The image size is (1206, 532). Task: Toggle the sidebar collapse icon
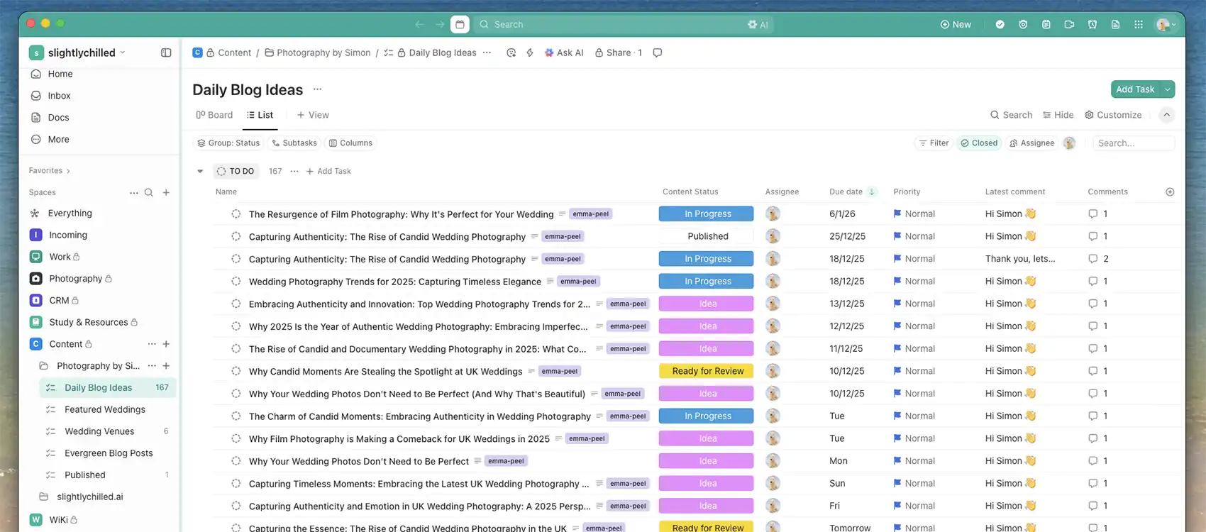(x=166, y=52)
